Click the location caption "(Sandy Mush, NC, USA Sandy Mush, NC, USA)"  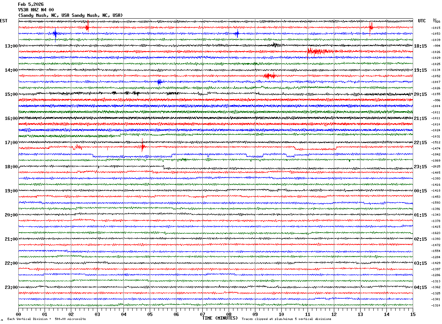71,15
